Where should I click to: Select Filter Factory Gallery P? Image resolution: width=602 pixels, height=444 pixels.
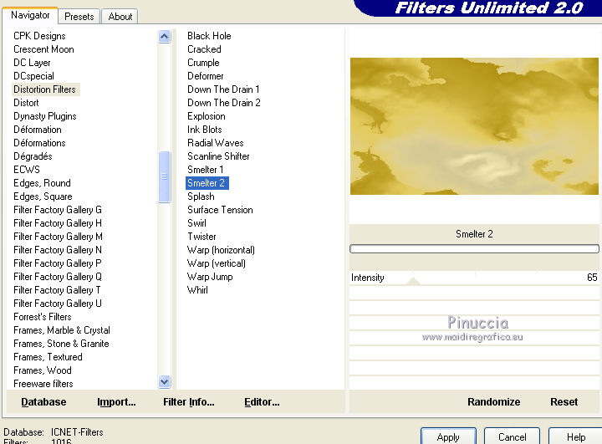tap(58, 263)
